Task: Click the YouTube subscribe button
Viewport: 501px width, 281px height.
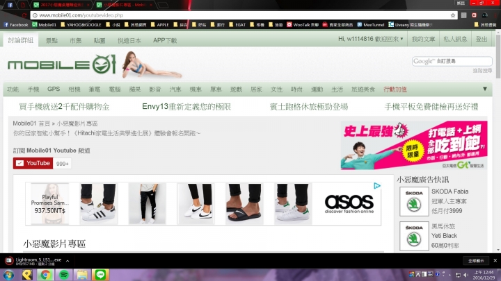Action: [x=33, y=163]
